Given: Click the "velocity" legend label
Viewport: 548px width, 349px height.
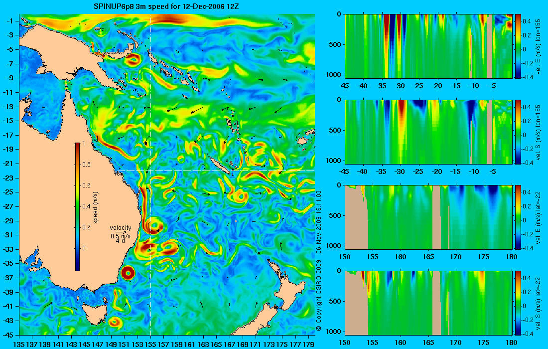Looking at the screenshot, I should coord(120,228).
